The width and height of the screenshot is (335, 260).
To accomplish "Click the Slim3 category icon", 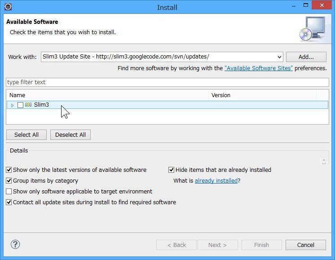I will 28,105.
